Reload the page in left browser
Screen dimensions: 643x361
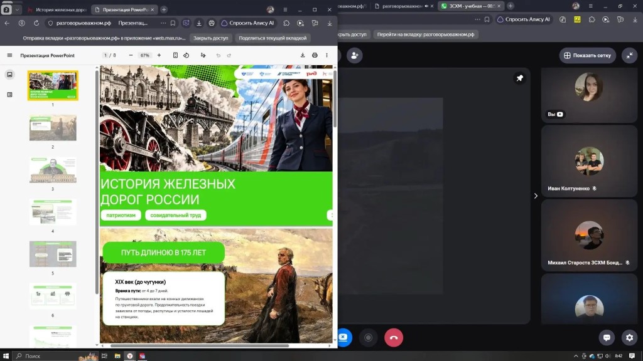click(36, 23)
